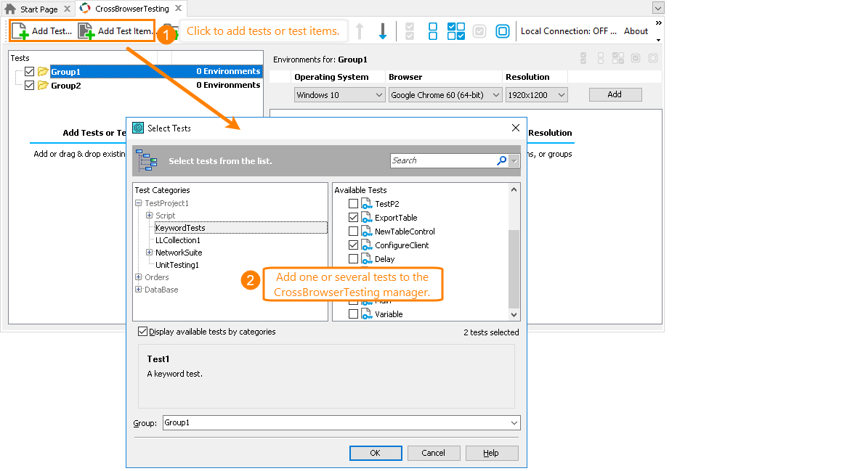Select LLCollection1 in the Test Categories tree
863x471 pixels.
[178, 240]
